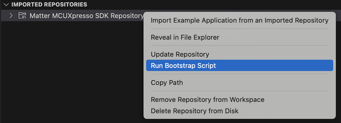Select the Matter MCUXpresso SDK Repository entry
This screenshot has width=341, height=123.
tap(87, 16)
